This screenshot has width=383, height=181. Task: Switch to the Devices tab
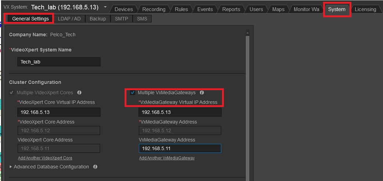pos(124,9)
